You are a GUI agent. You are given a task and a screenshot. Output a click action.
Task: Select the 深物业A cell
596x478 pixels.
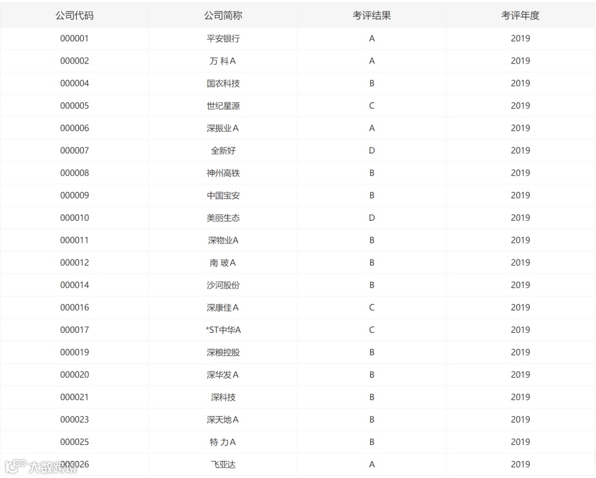pos(223,240)
